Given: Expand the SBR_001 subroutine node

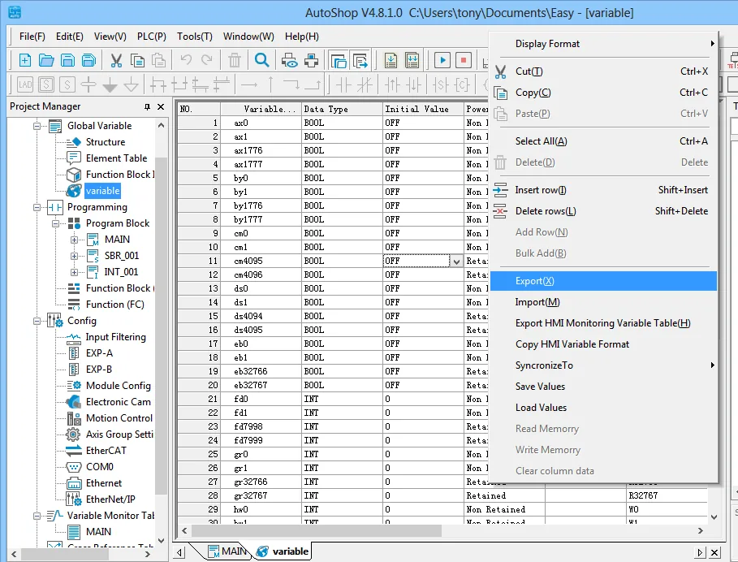Looking at the screenshot, I should [x=75, y=256].
